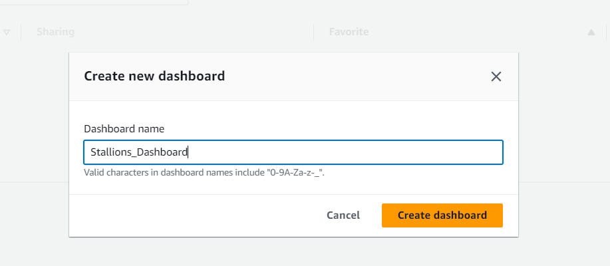Place cursor in the Stallions_Dashboard text
Screen dimensions: 610x266
pyautogui.click(x=139, y=152)
